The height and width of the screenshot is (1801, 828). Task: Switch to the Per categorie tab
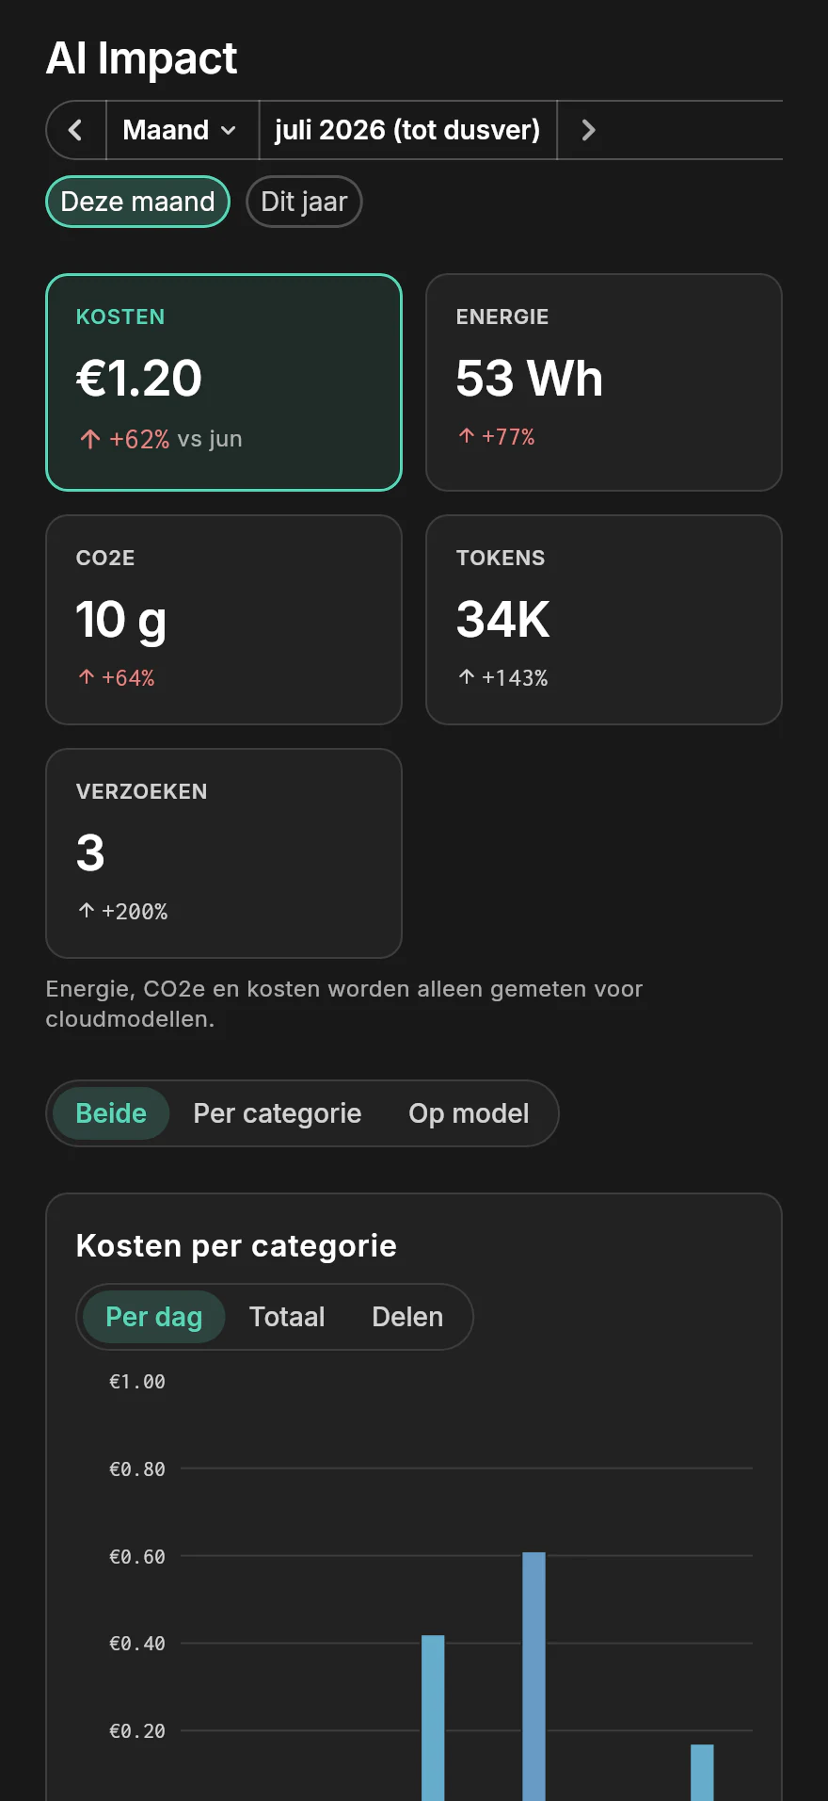click(278, 1113)
